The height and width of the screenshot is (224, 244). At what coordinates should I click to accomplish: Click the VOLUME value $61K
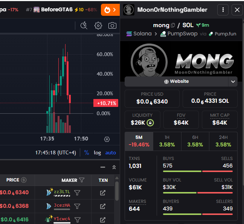point(135,187)
